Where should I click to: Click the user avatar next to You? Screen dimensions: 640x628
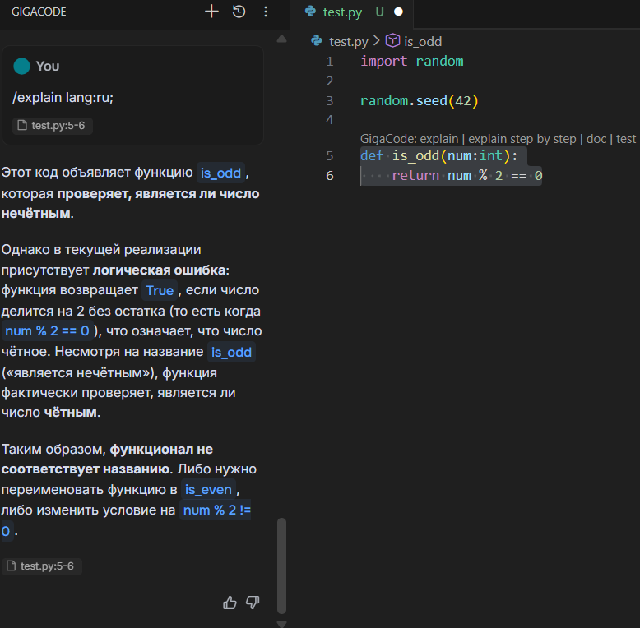pos(21,66)
